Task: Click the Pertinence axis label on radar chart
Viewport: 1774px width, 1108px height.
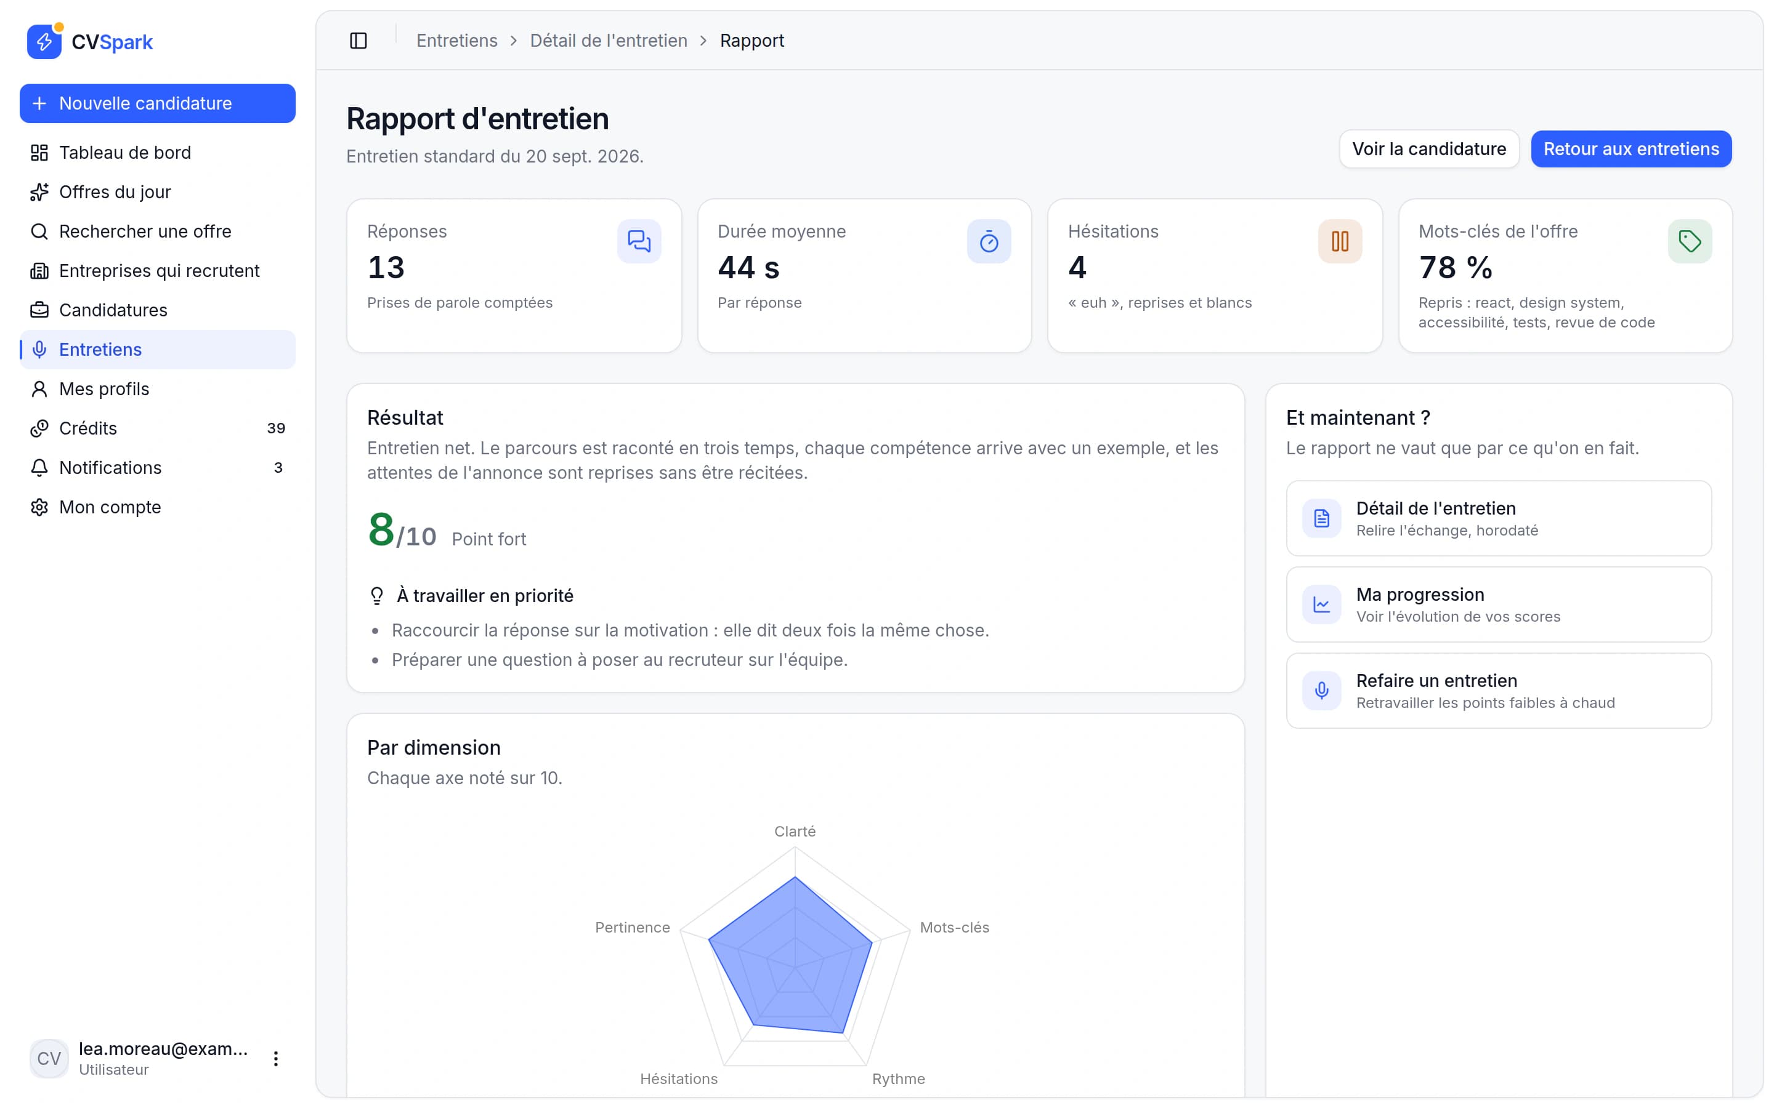Action: tap(632, 928)
